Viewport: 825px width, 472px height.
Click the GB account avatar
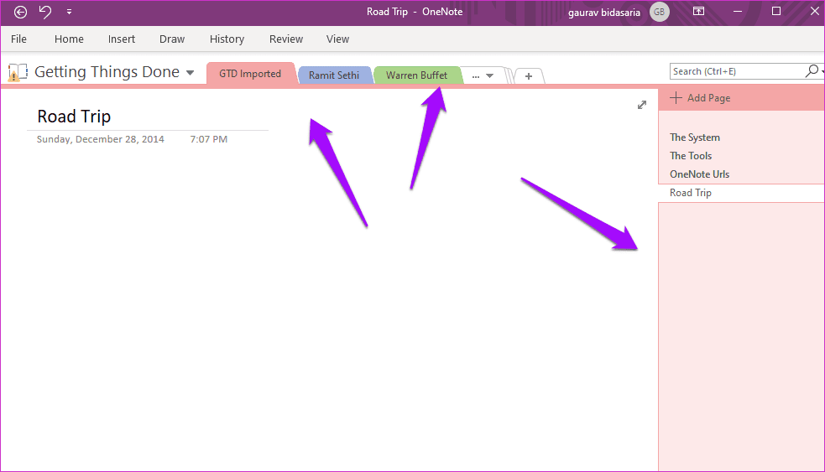pyautogui.click(x=660, y=12)
